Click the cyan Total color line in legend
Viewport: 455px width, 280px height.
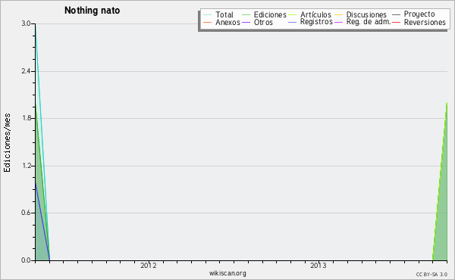pyautogui.click(x=208, y=15)
